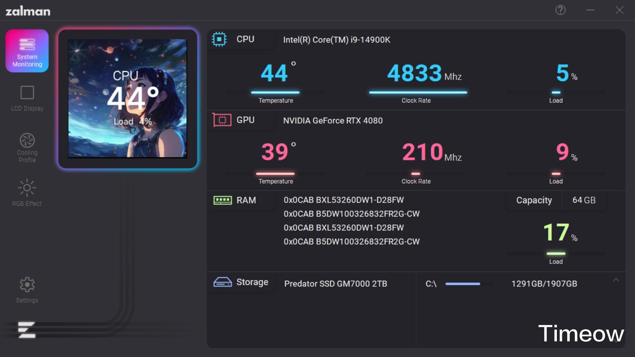The height and width of the screenshot is (357, 635).
Task: Minimize the Zalman window
Action: coord(590,10)
